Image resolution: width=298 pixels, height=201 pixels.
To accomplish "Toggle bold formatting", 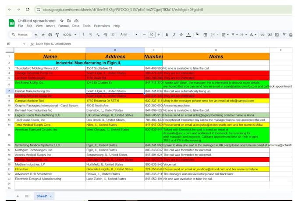I will (167, 35).
